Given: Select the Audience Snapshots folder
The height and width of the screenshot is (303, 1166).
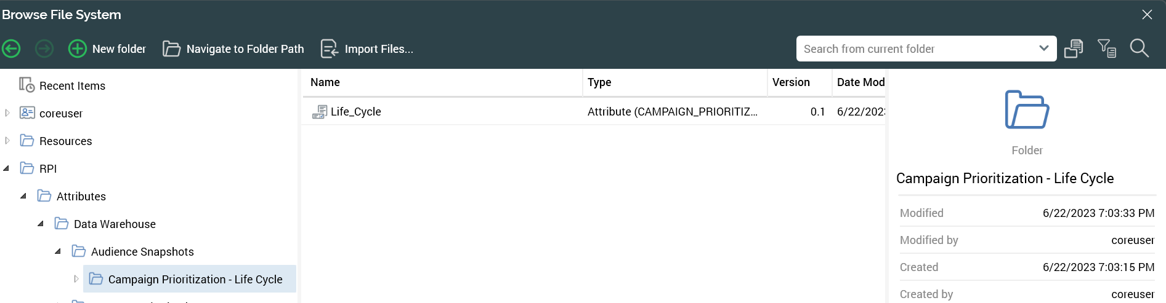Looking at the screenshot, I should click(x=142, y=252).
